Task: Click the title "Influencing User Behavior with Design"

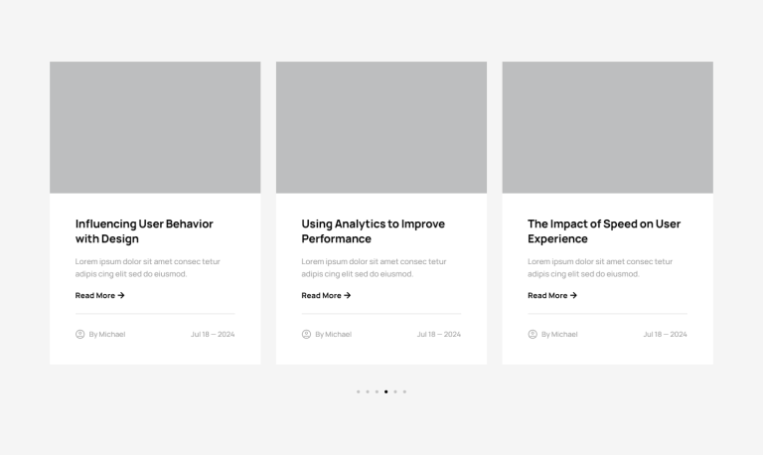Action: point(144,231)
